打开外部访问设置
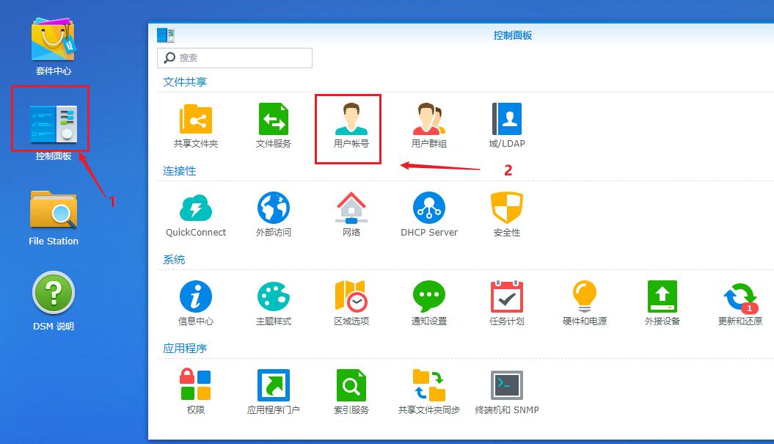Image resolution: width=774 pixels, height=444 pixels. (273, 213)
